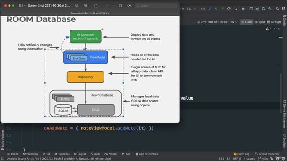Open run anything terminal icon
287x161 pixels.
tap(251, 8)
